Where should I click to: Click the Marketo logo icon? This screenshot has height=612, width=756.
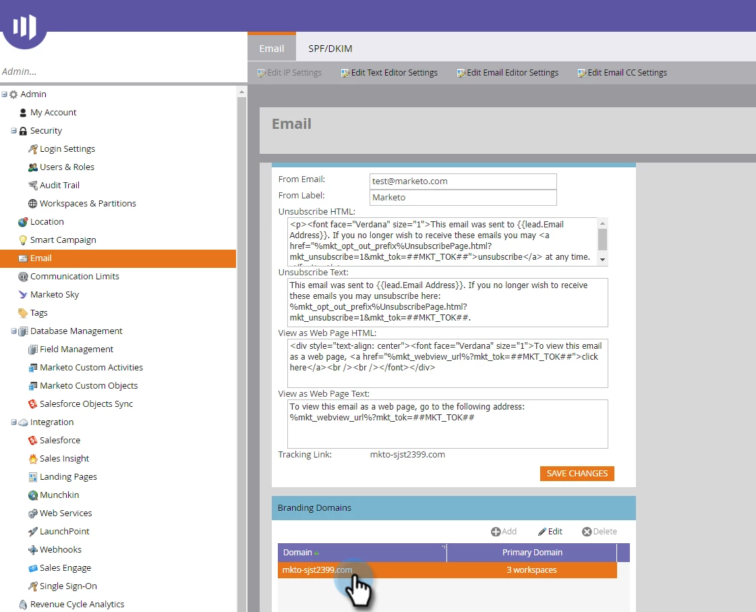24,26
